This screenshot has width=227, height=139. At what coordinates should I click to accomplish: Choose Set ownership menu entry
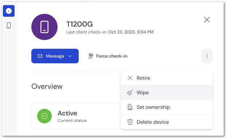point(167,107)
